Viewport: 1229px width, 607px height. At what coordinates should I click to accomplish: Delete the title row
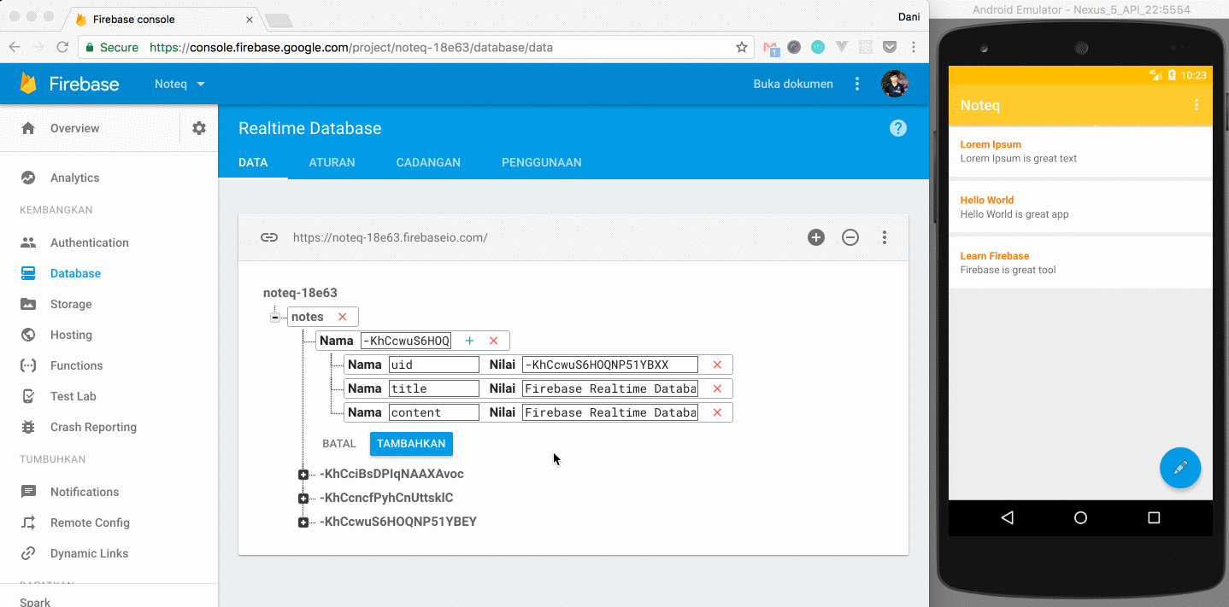[x=717, y=388]
